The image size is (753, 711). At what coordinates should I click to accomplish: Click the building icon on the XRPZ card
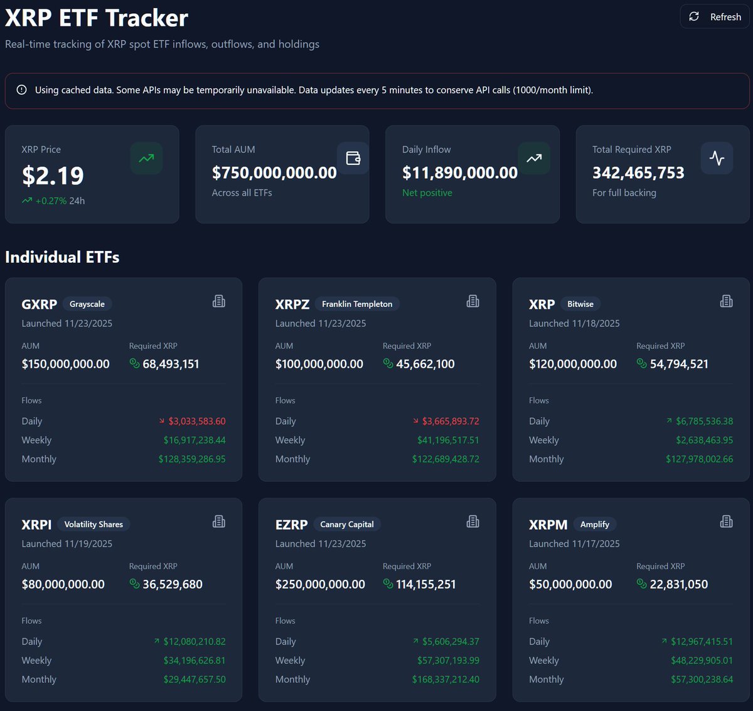point(473,301)
